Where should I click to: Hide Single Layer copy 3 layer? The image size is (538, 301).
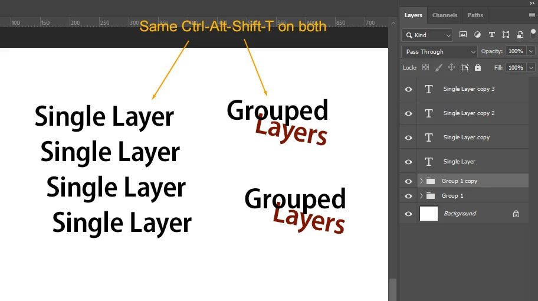point(408,89)
